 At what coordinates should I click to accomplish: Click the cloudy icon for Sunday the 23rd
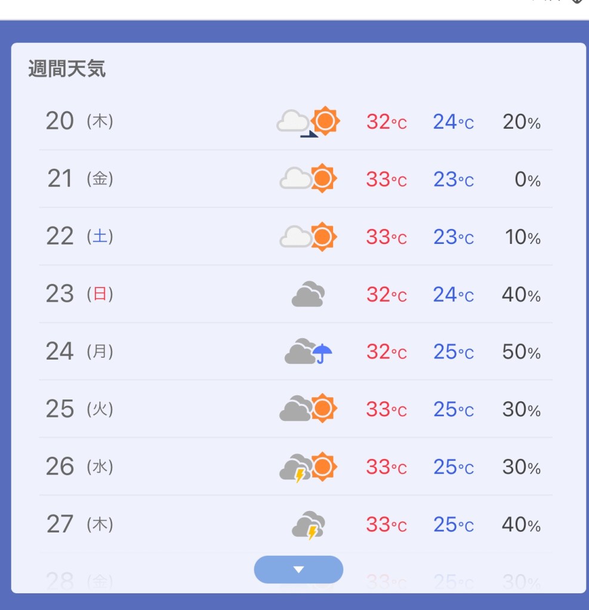(x=308, y=294)
